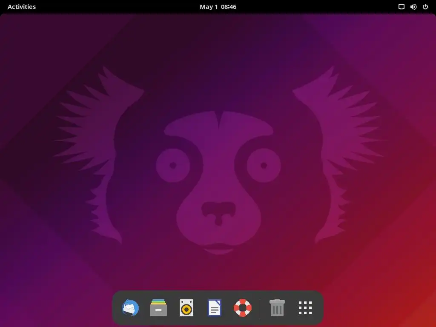Click the screen display icon in top bar
436x327 pixels.
pyautogui.click(x=401, y=7)
